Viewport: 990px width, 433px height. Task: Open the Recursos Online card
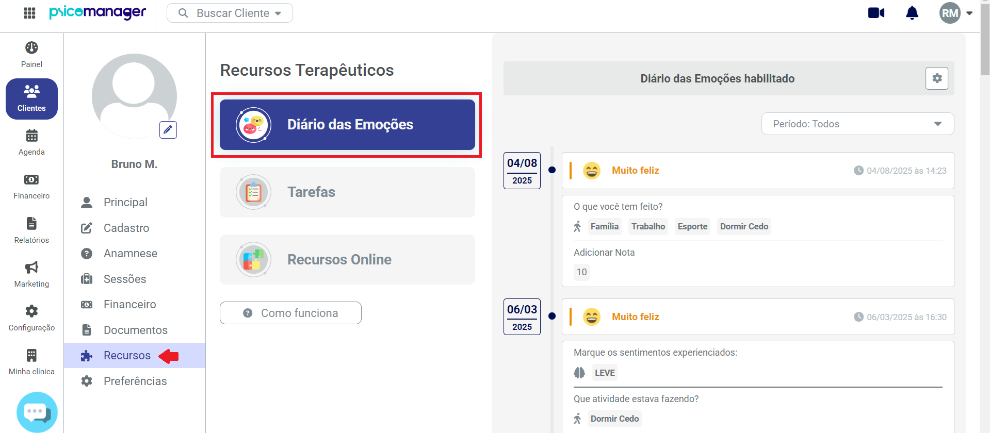347,259
